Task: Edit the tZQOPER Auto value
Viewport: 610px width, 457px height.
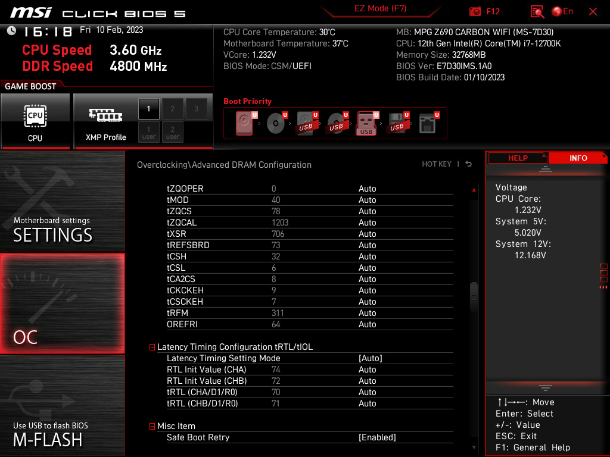Action: pyautogui.click(x=367, y=189)
